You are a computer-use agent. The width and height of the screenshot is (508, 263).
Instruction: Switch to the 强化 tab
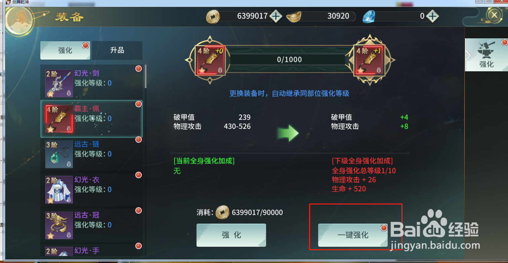click(x=65, y=50)
